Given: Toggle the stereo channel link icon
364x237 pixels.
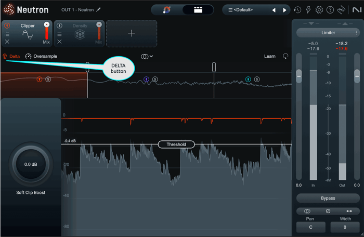Looking at the screenshot, I should tap(307, 211).
